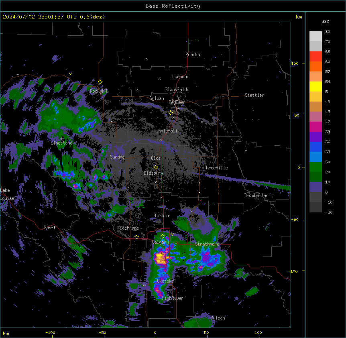Image resolution: width=346 pixels, height=338 pixels.
Task: Click the Base_Reflectivity title text
Action: (173, 6)
